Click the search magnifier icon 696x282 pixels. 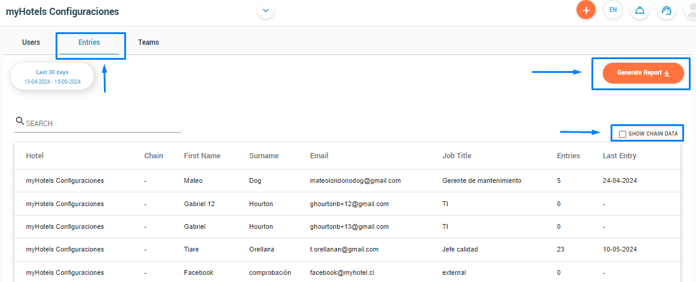tap(20, 121)
